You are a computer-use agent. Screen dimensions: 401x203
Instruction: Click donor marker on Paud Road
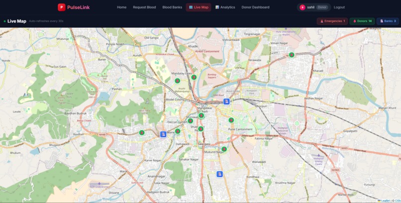tap(141, 133)
